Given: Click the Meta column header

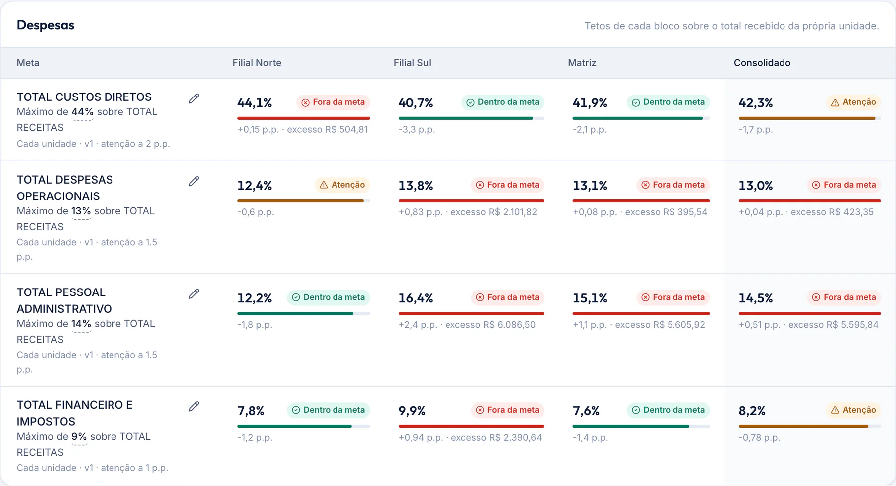Looking at the screenshot, I should (28, 63).
